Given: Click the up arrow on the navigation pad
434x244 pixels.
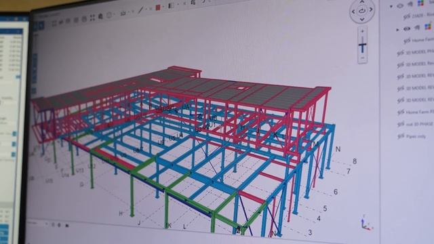Looking at the screenshot, I should (x=362, y=2).
